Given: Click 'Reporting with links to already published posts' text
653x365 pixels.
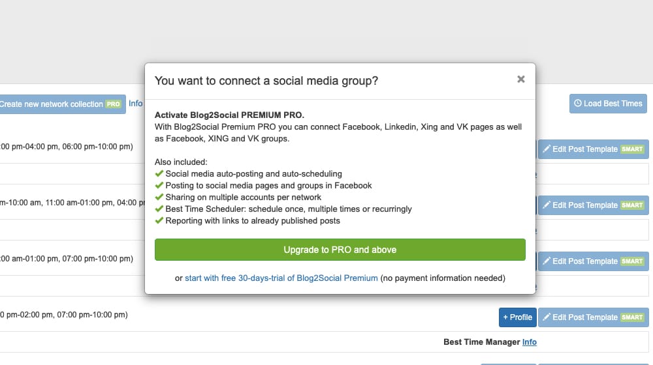Looking at the screenshot, I should pos(253,221).
